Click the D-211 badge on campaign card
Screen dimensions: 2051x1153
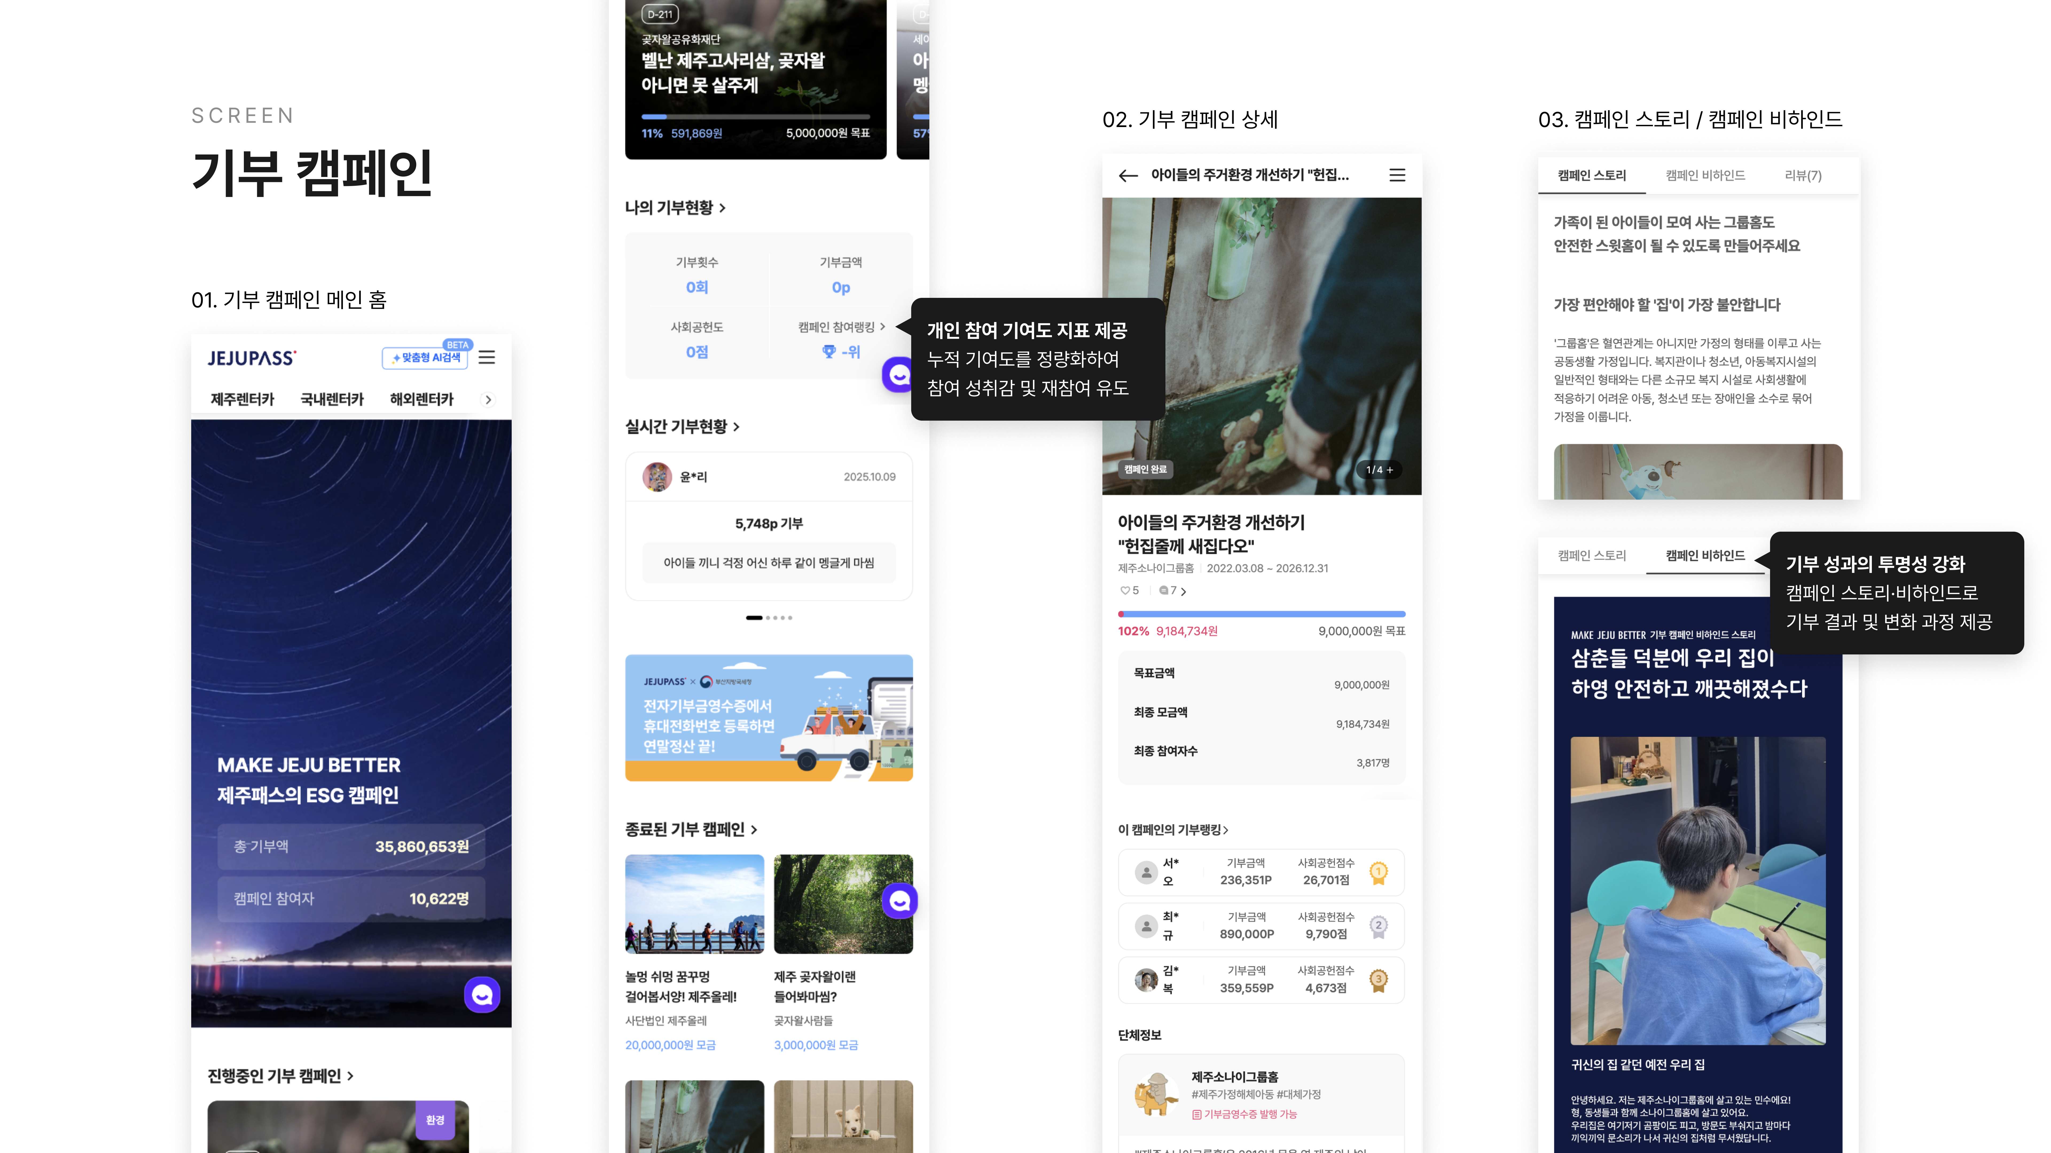(660, 14)
